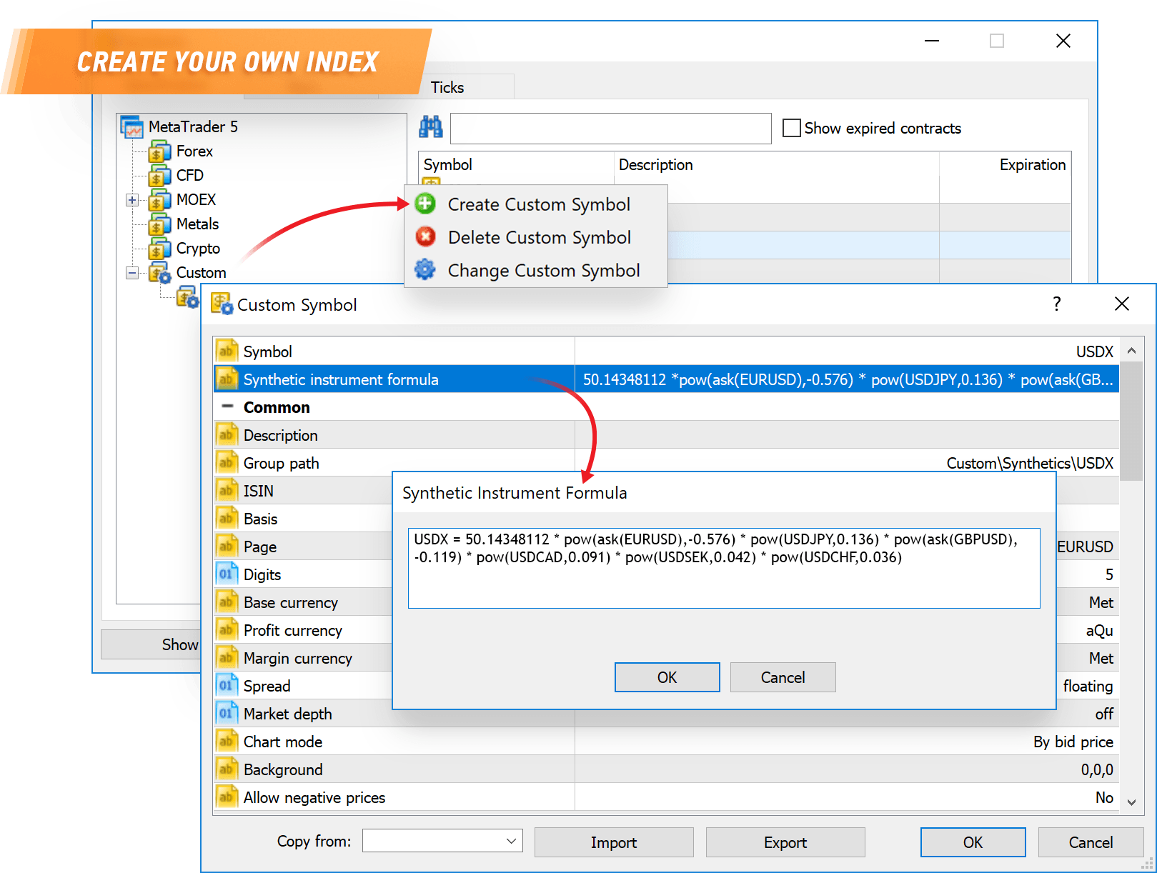Click the MetaTrader 5 root chart icon
The width and height of the screenshot is (1157, 873).
point(131,126)
